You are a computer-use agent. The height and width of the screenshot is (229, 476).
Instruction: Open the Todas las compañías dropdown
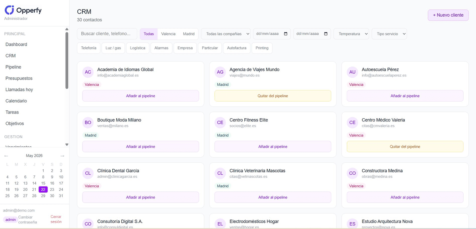[226, 34]
